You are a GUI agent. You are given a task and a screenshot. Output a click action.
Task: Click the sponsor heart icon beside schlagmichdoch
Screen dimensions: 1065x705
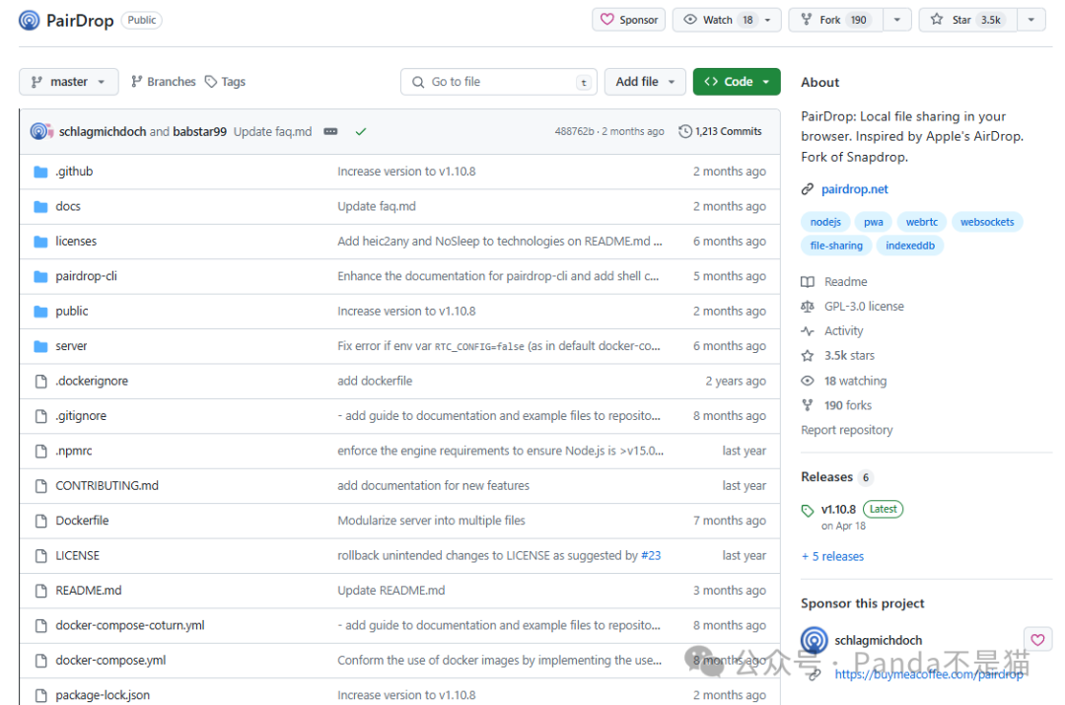point(1037,639)
